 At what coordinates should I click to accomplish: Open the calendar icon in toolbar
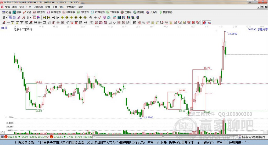click(x=115, y=18)
